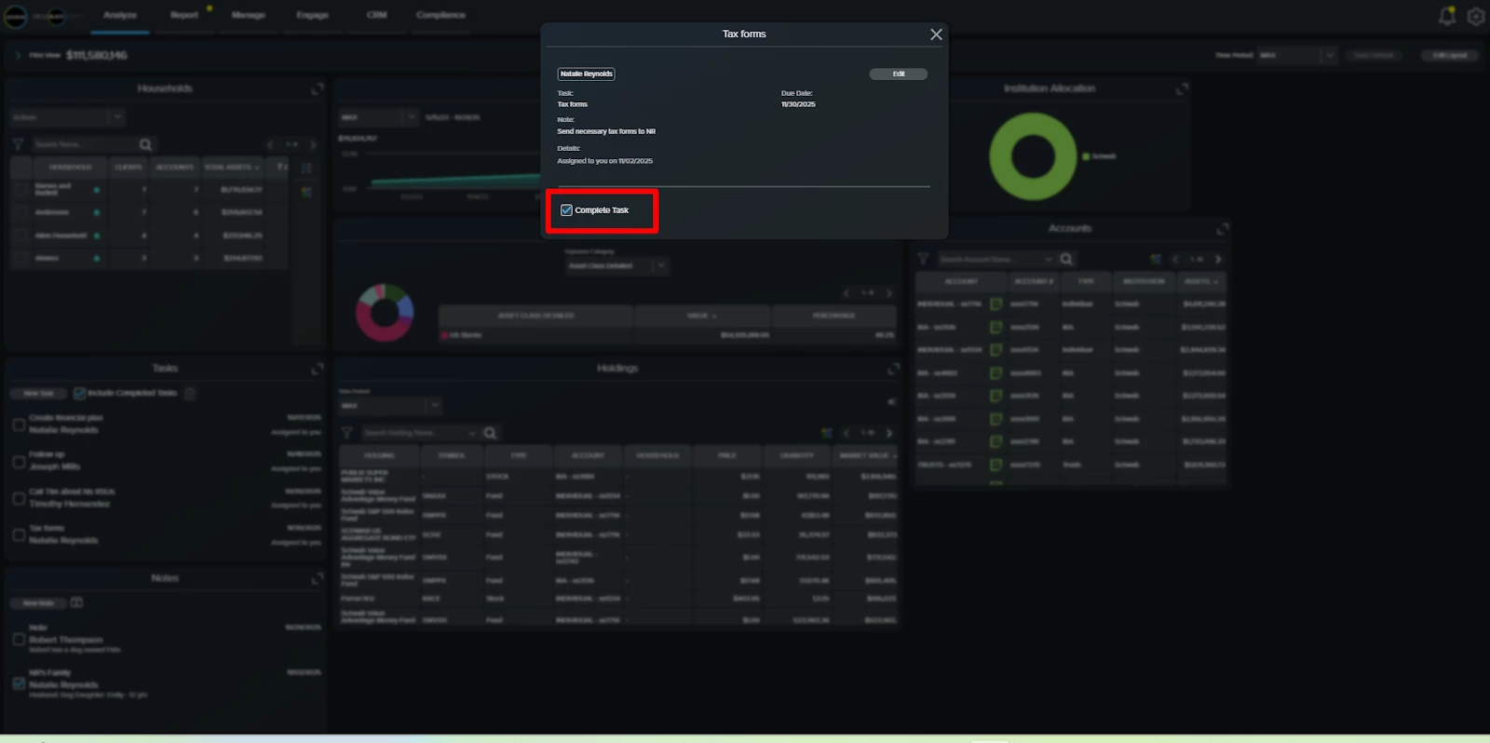Go to the next Holdings page
Viewport: 1490px width, 743px height.
click(889, 433)
